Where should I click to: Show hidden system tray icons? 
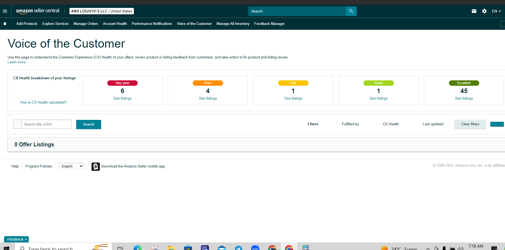[428, 248]
